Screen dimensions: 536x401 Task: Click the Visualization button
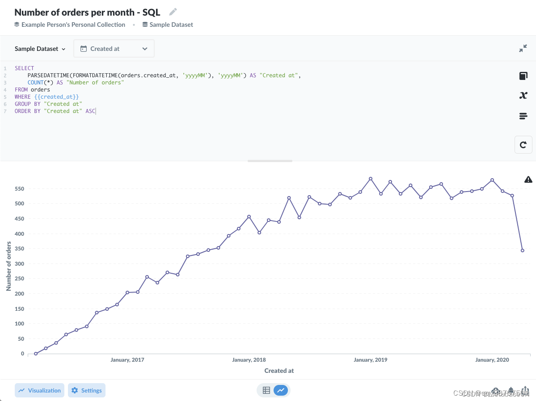(x=39, y=390)
